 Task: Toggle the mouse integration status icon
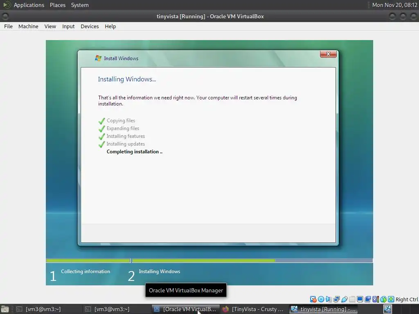coord(383,299)
